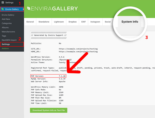155x118 pixels.
Task: Click the Envira Gallery leaf icon in sidebar
Action: [x=3, y=9]
